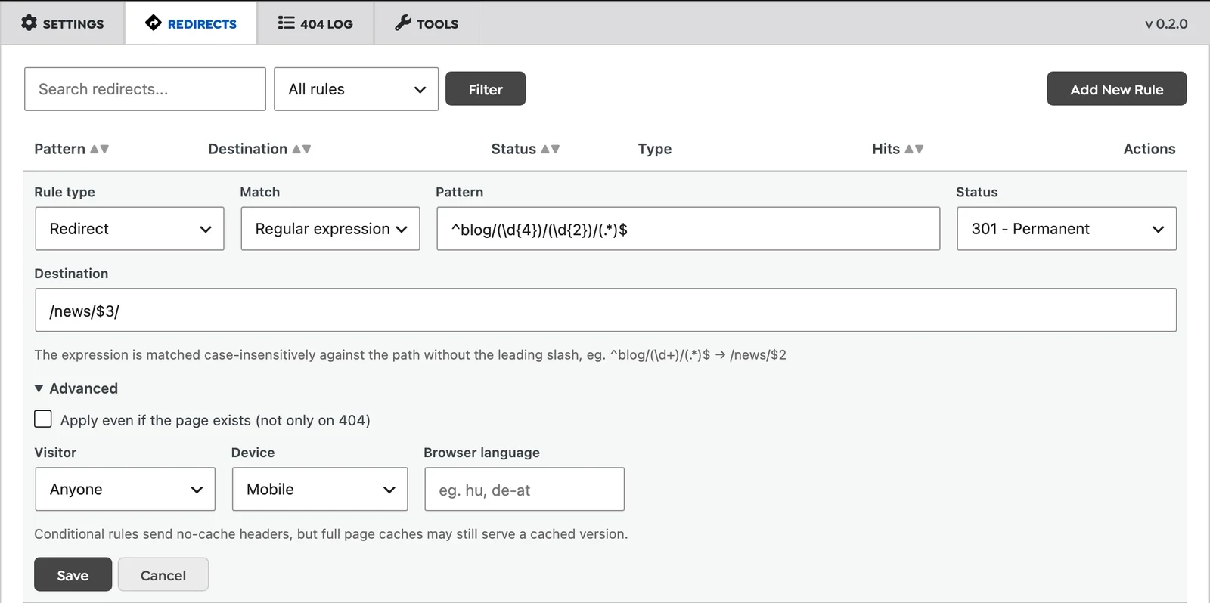Sort by Status column arrows
Viewport: 1210px width, 603px height.
tap(551, 149)
